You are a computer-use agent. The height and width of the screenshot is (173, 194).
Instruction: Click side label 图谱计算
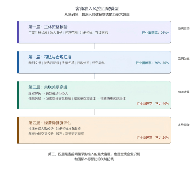(184, 92)
